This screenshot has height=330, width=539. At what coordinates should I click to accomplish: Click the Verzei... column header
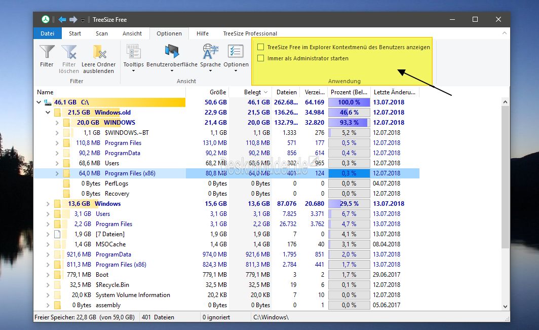314,92
